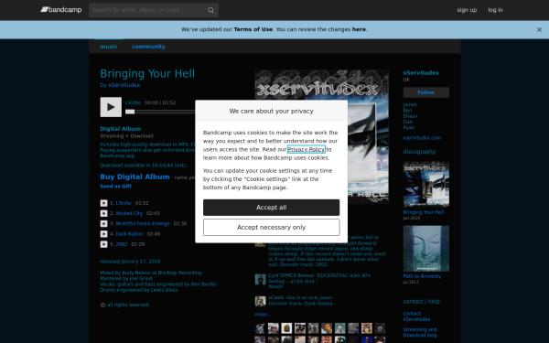Open Streaming and Download help
Screen dimensions: 549x343
coord(420,332)
